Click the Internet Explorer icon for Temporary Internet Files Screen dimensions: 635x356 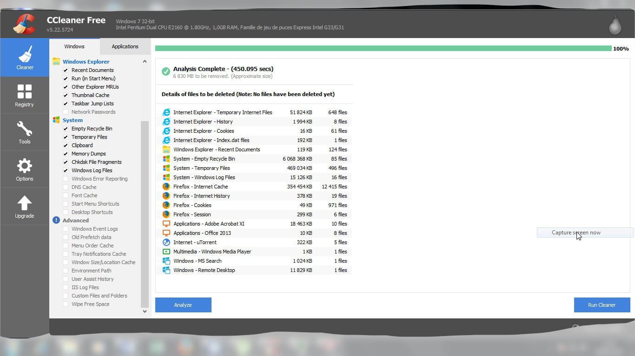tap(166, 112)
